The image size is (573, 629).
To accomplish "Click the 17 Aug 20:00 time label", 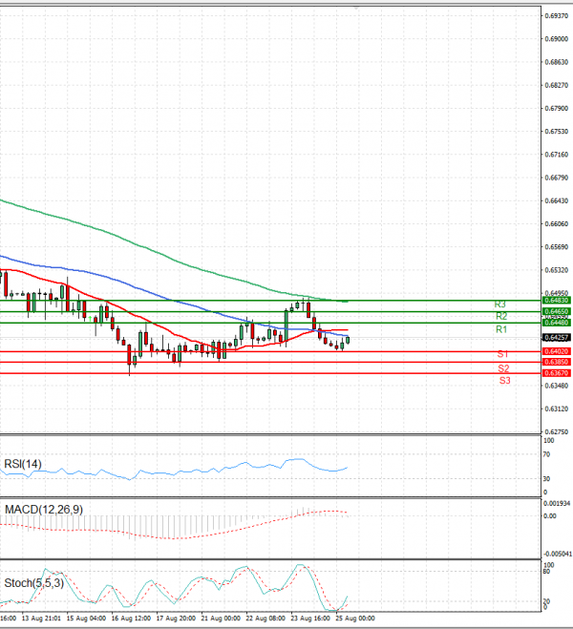I will click(x=176, y=619).
